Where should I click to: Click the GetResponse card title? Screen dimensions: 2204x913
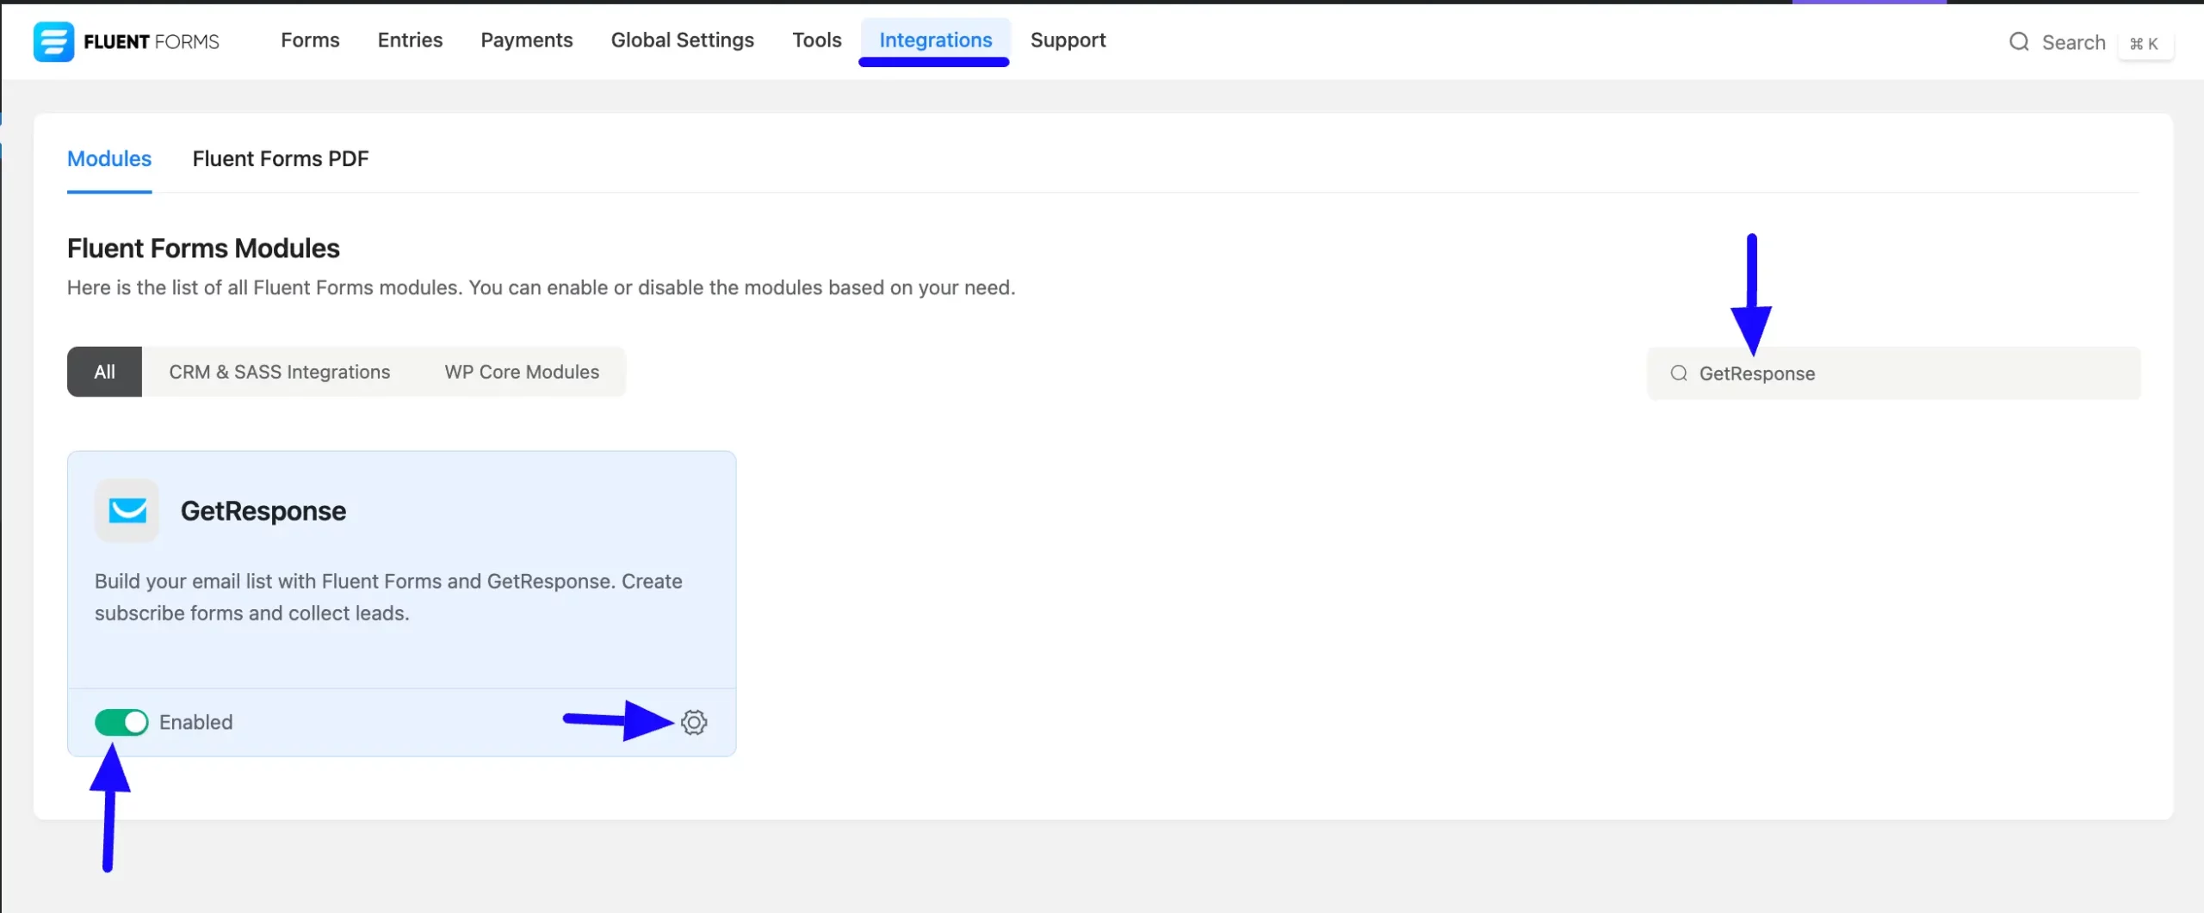click(263, 511)
